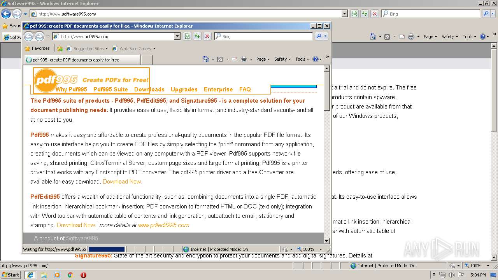
Task: Open recent pages dropdown in pdf995 window
Action: pyautogui.click(x=48, y=37)
